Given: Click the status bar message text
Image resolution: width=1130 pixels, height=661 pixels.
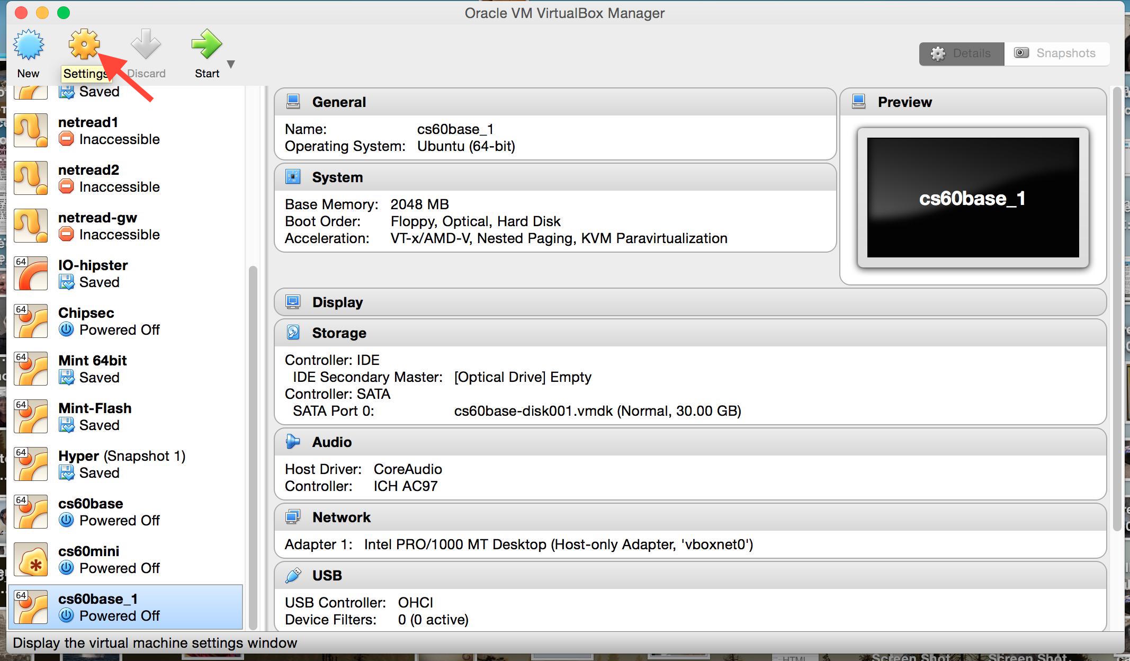Looking at the screenshot, I should point(155,643).
